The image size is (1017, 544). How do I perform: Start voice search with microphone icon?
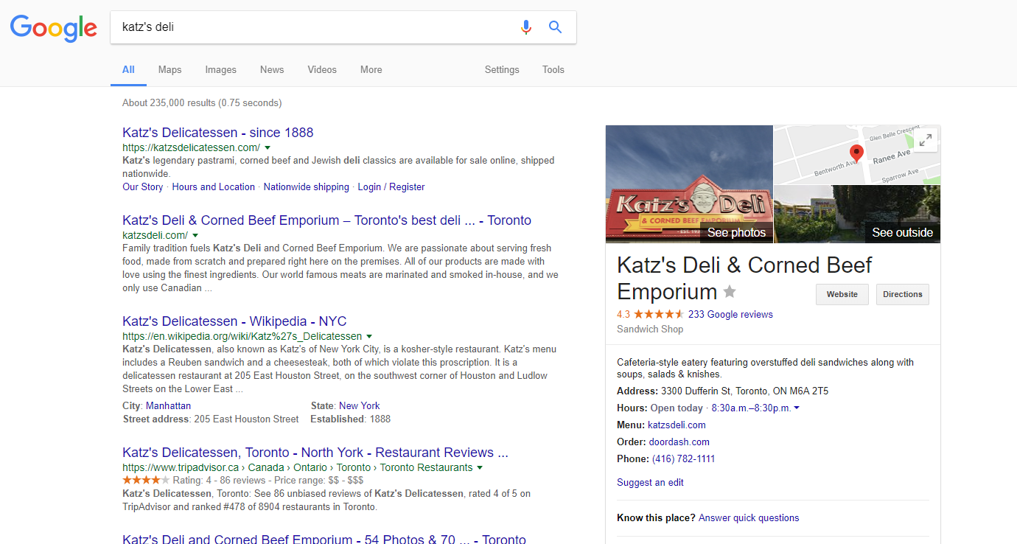point(525,27)
